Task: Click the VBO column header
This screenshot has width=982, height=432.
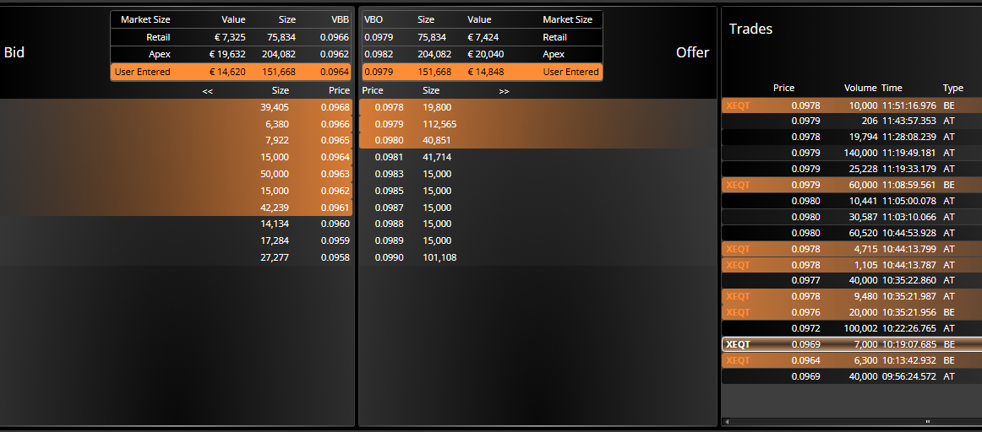Action: tap(374, 19)
